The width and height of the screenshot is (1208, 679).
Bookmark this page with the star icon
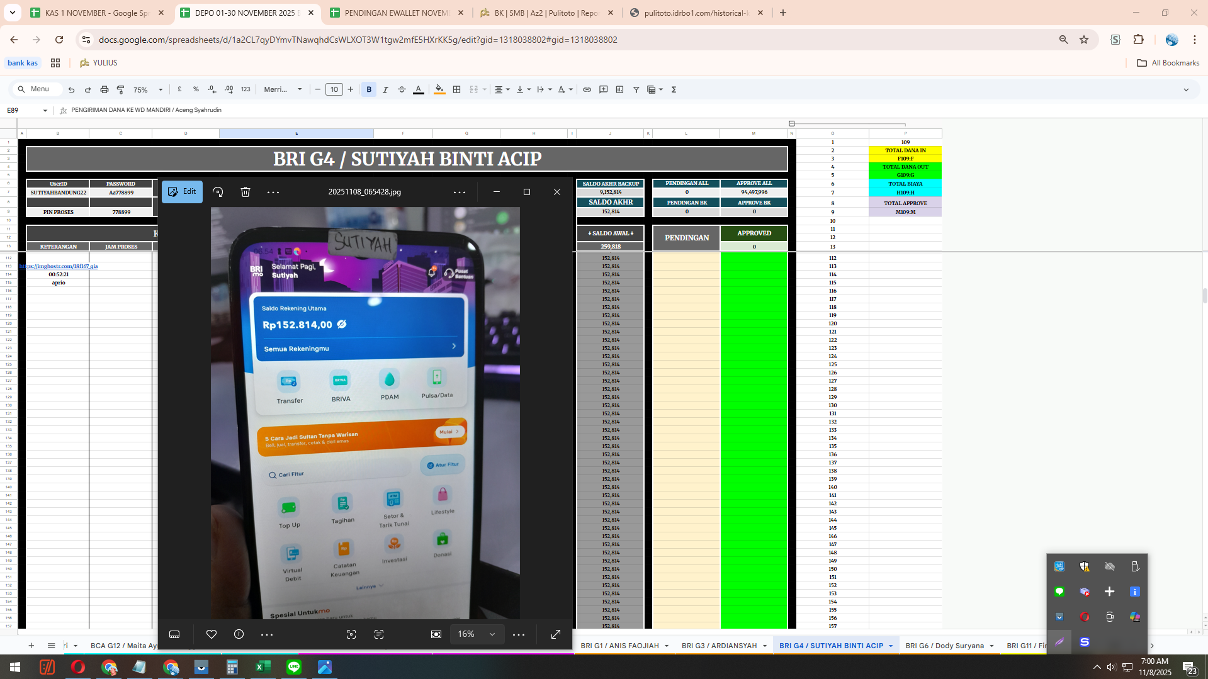1084,40
